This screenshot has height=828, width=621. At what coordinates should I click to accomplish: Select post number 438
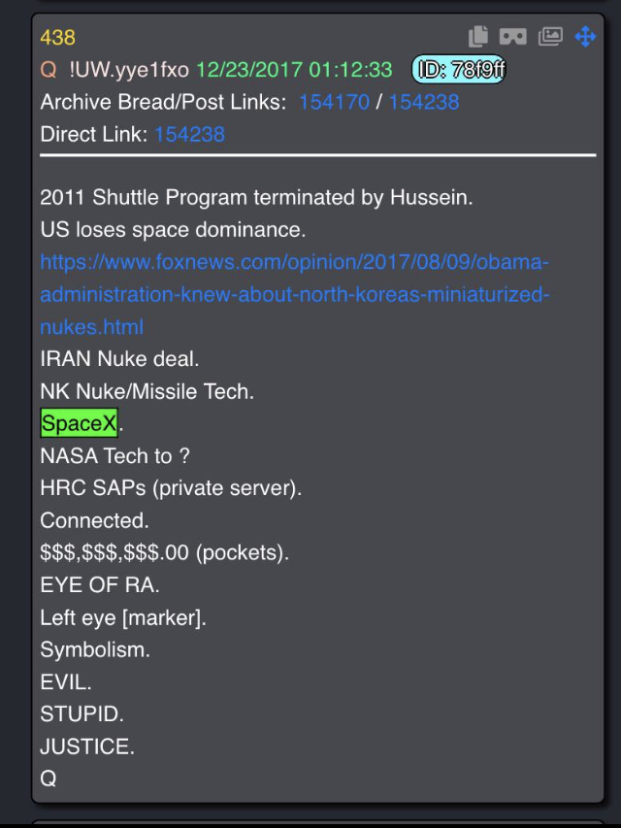(57, 38)
